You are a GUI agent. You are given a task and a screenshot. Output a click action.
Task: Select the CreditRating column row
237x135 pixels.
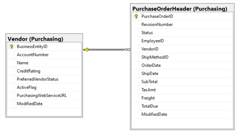point(44,71)
